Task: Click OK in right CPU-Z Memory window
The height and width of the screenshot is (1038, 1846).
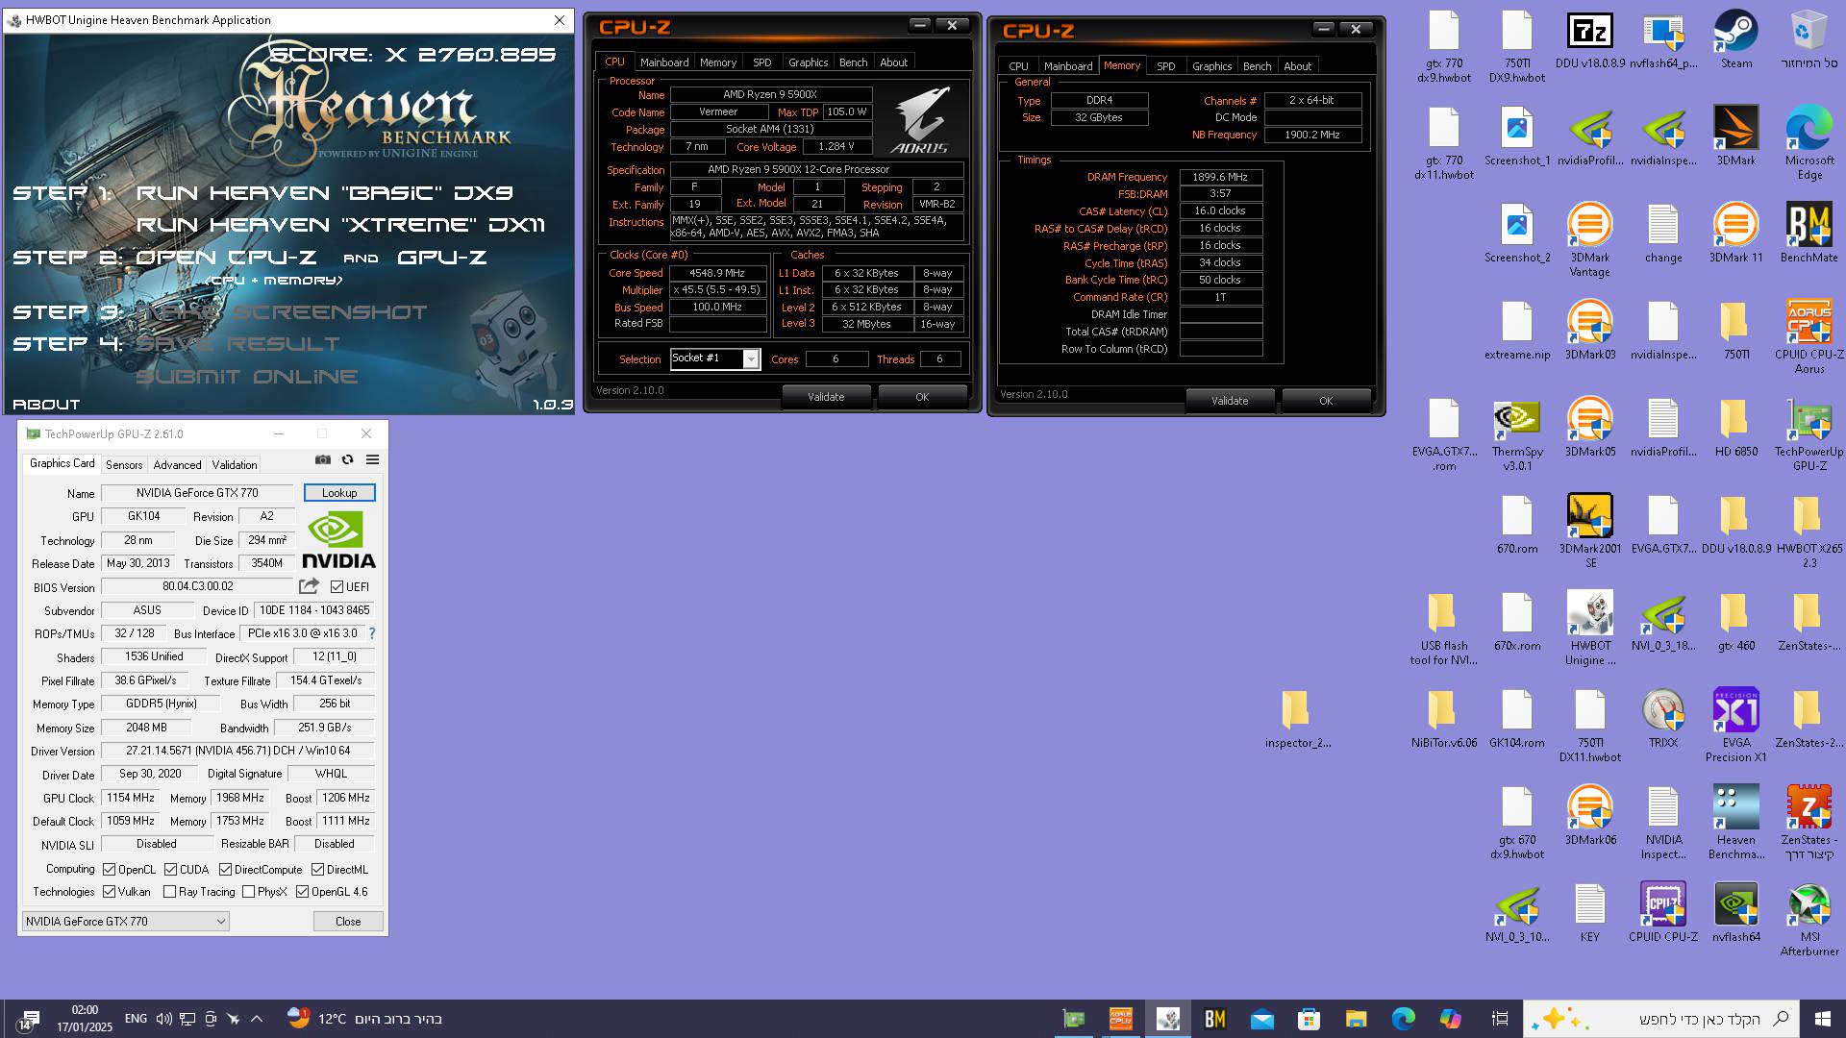Action: click(1326, 401)
